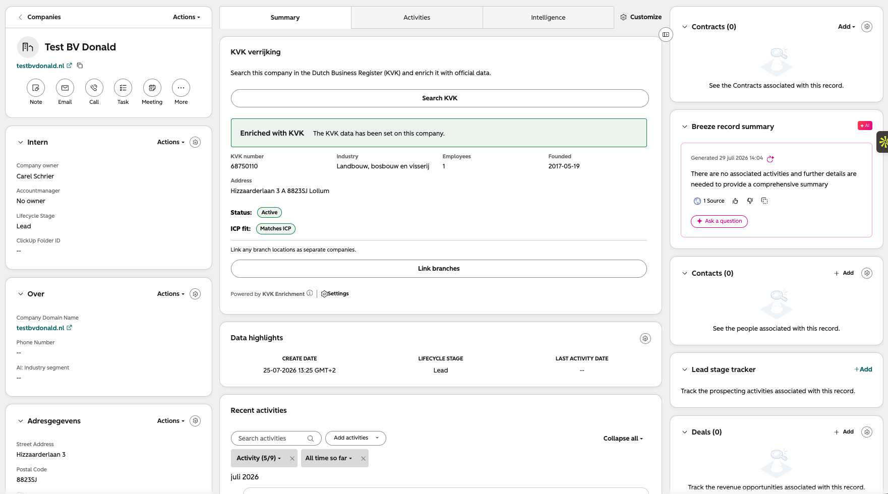Open the All time so far filter
This screenshot has width=888, height=494.
[329, 458]
